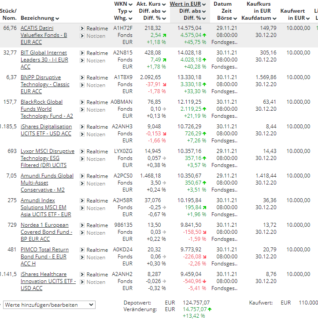Click Realtime label in ACATIS row
The width and height of the screenshot is (318, 323).
tap(97, 29)
